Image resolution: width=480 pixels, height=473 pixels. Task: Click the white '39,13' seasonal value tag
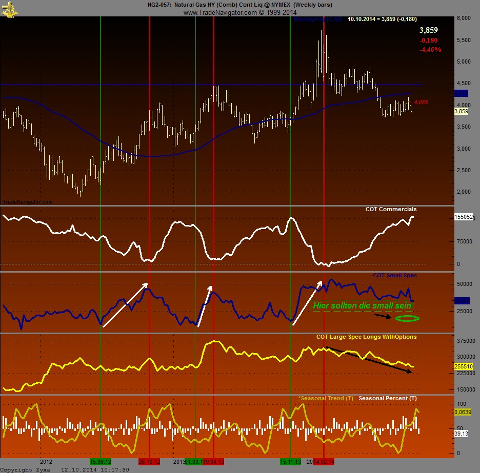coord(462,434)
